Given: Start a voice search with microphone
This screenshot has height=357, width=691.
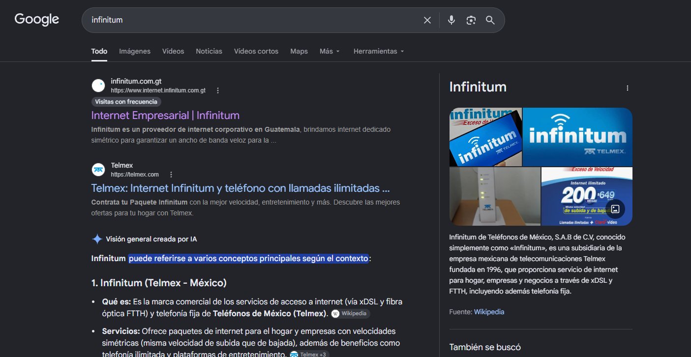Looking at the screenshot, I should click(x=451, y=20).
